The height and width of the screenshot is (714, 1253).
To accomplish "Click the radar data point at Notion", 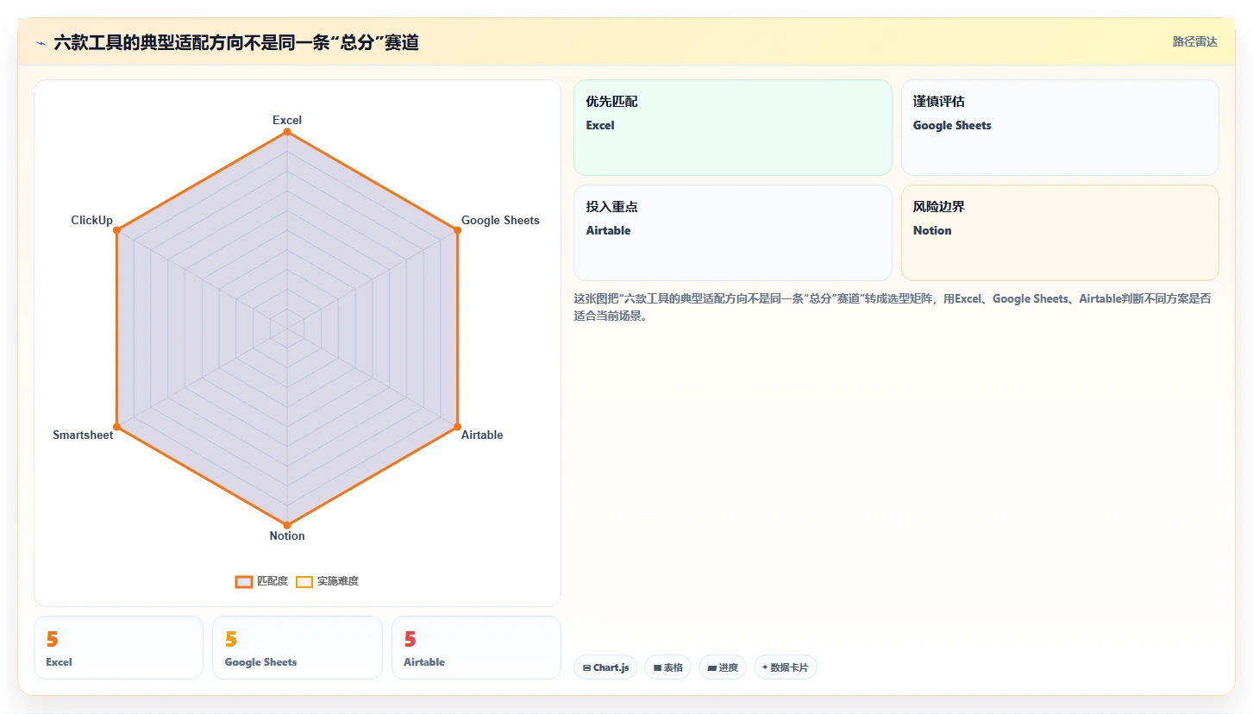I will [x=287, y=525].
